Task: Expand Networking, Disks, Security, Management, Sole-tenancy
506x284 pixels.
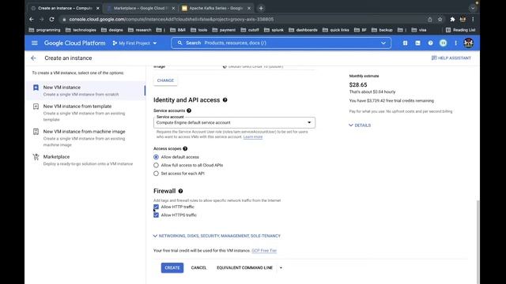Action: tap(217, 236)
